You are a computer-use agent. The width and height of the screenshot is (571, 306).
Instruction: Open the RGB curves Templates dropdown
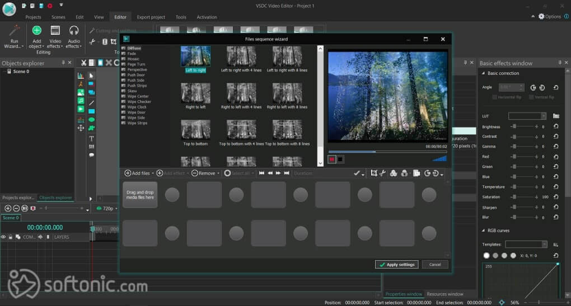526,244
